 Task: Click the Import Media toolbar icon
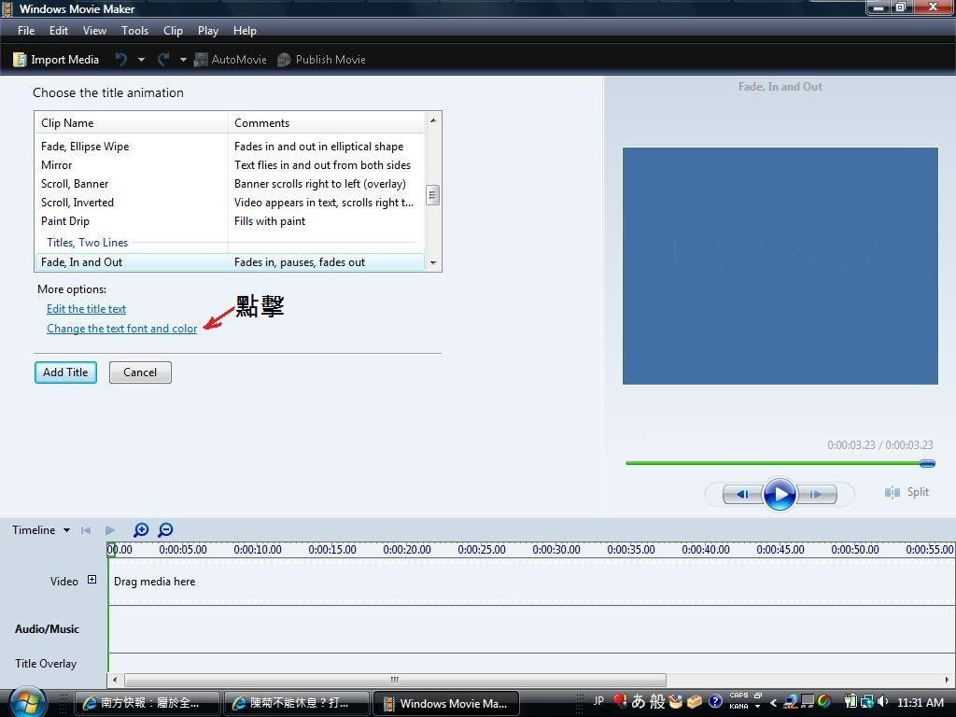[x=21, y=59]
